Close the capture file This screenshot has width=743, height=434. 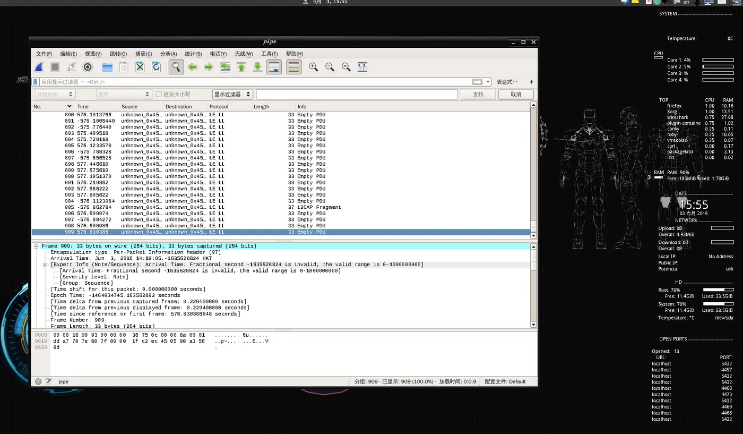click(x=140, y=67)
